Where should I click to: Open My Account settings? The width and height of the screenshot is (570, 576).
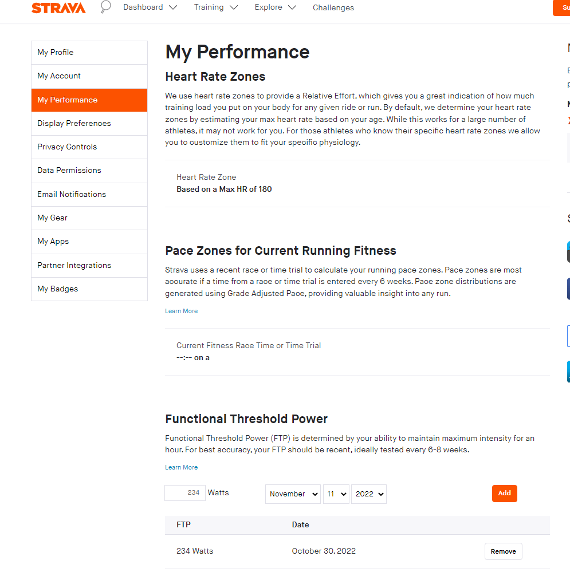click(59, 76)
